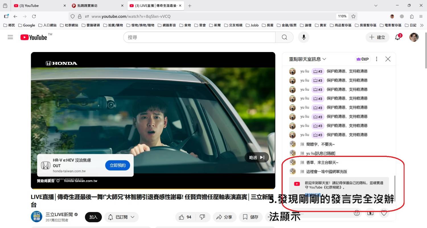Click the search magnifier button
This screenshot has width=427, height=228.
pyautogui.click(x=284, y=37)
